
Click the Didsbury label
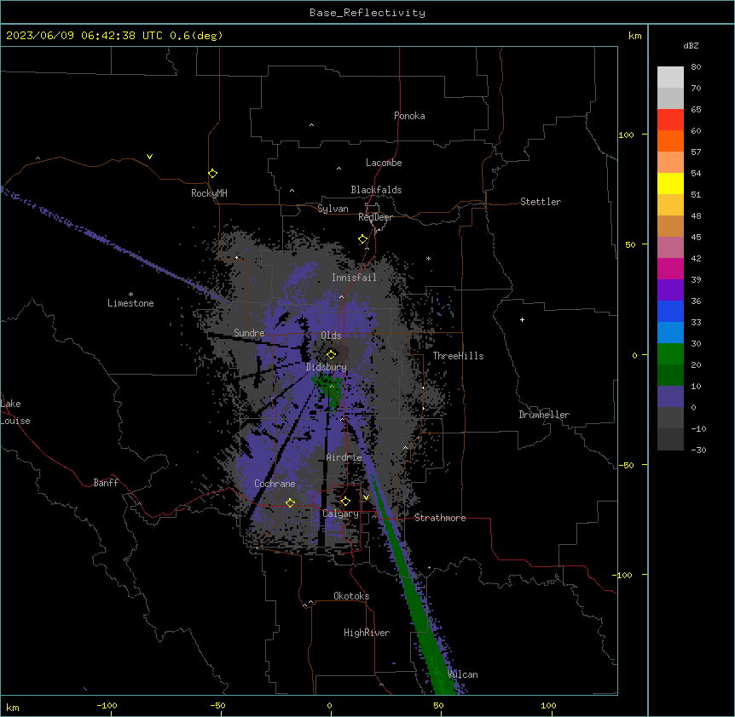pyautogui.click(x=327, y=367)
